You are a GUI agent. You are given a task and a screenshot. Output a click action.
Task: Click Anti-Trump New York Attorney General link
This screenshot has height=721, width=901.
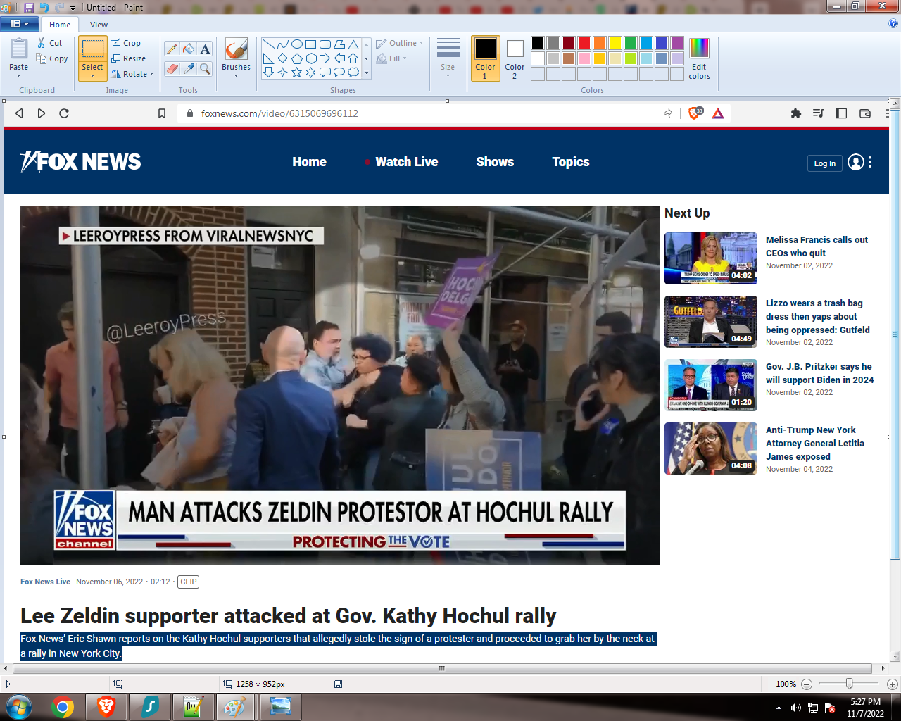[x=815, y=443]
